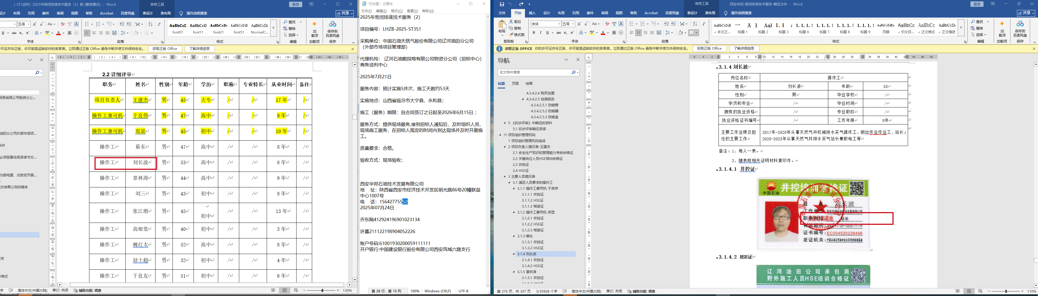The width and height of the screenshot is (1038, 296).
Task: Click 保存到百度网盘 icon in right Word
Action: point(1020,29)
